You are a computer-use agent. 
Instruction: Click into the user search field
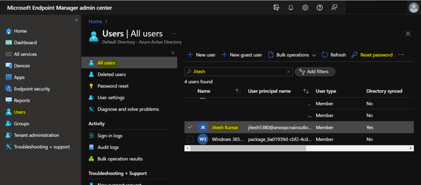pyautogui.click(x=239, y=72)
